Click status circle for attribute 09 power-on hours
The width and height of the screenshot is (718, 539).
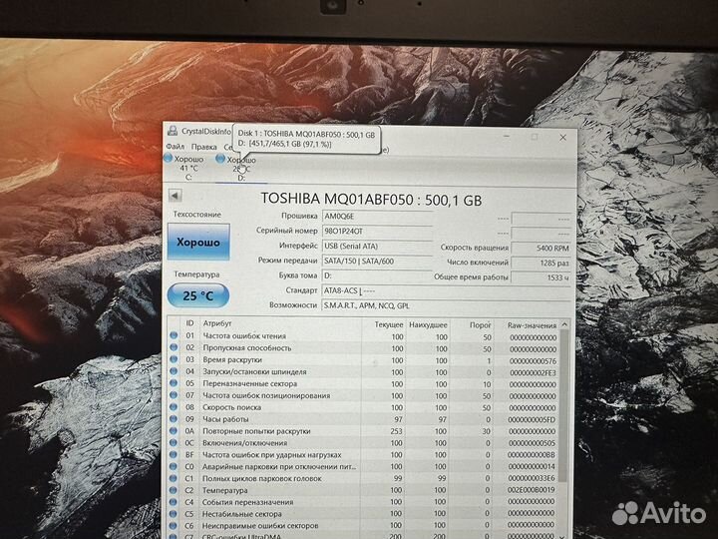(x=175, y=419)
